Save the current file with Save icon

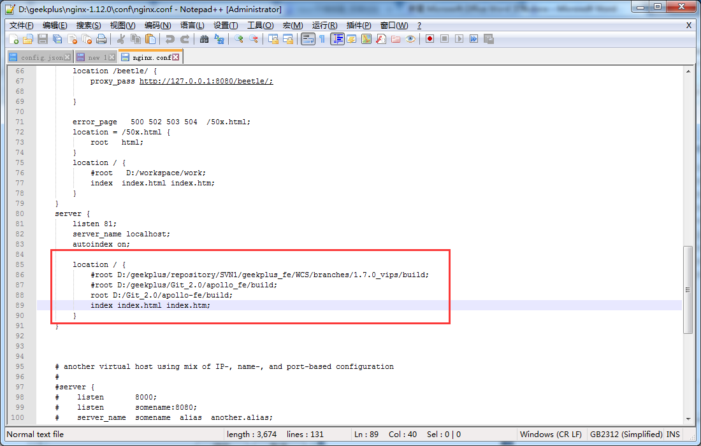point(43,40)
